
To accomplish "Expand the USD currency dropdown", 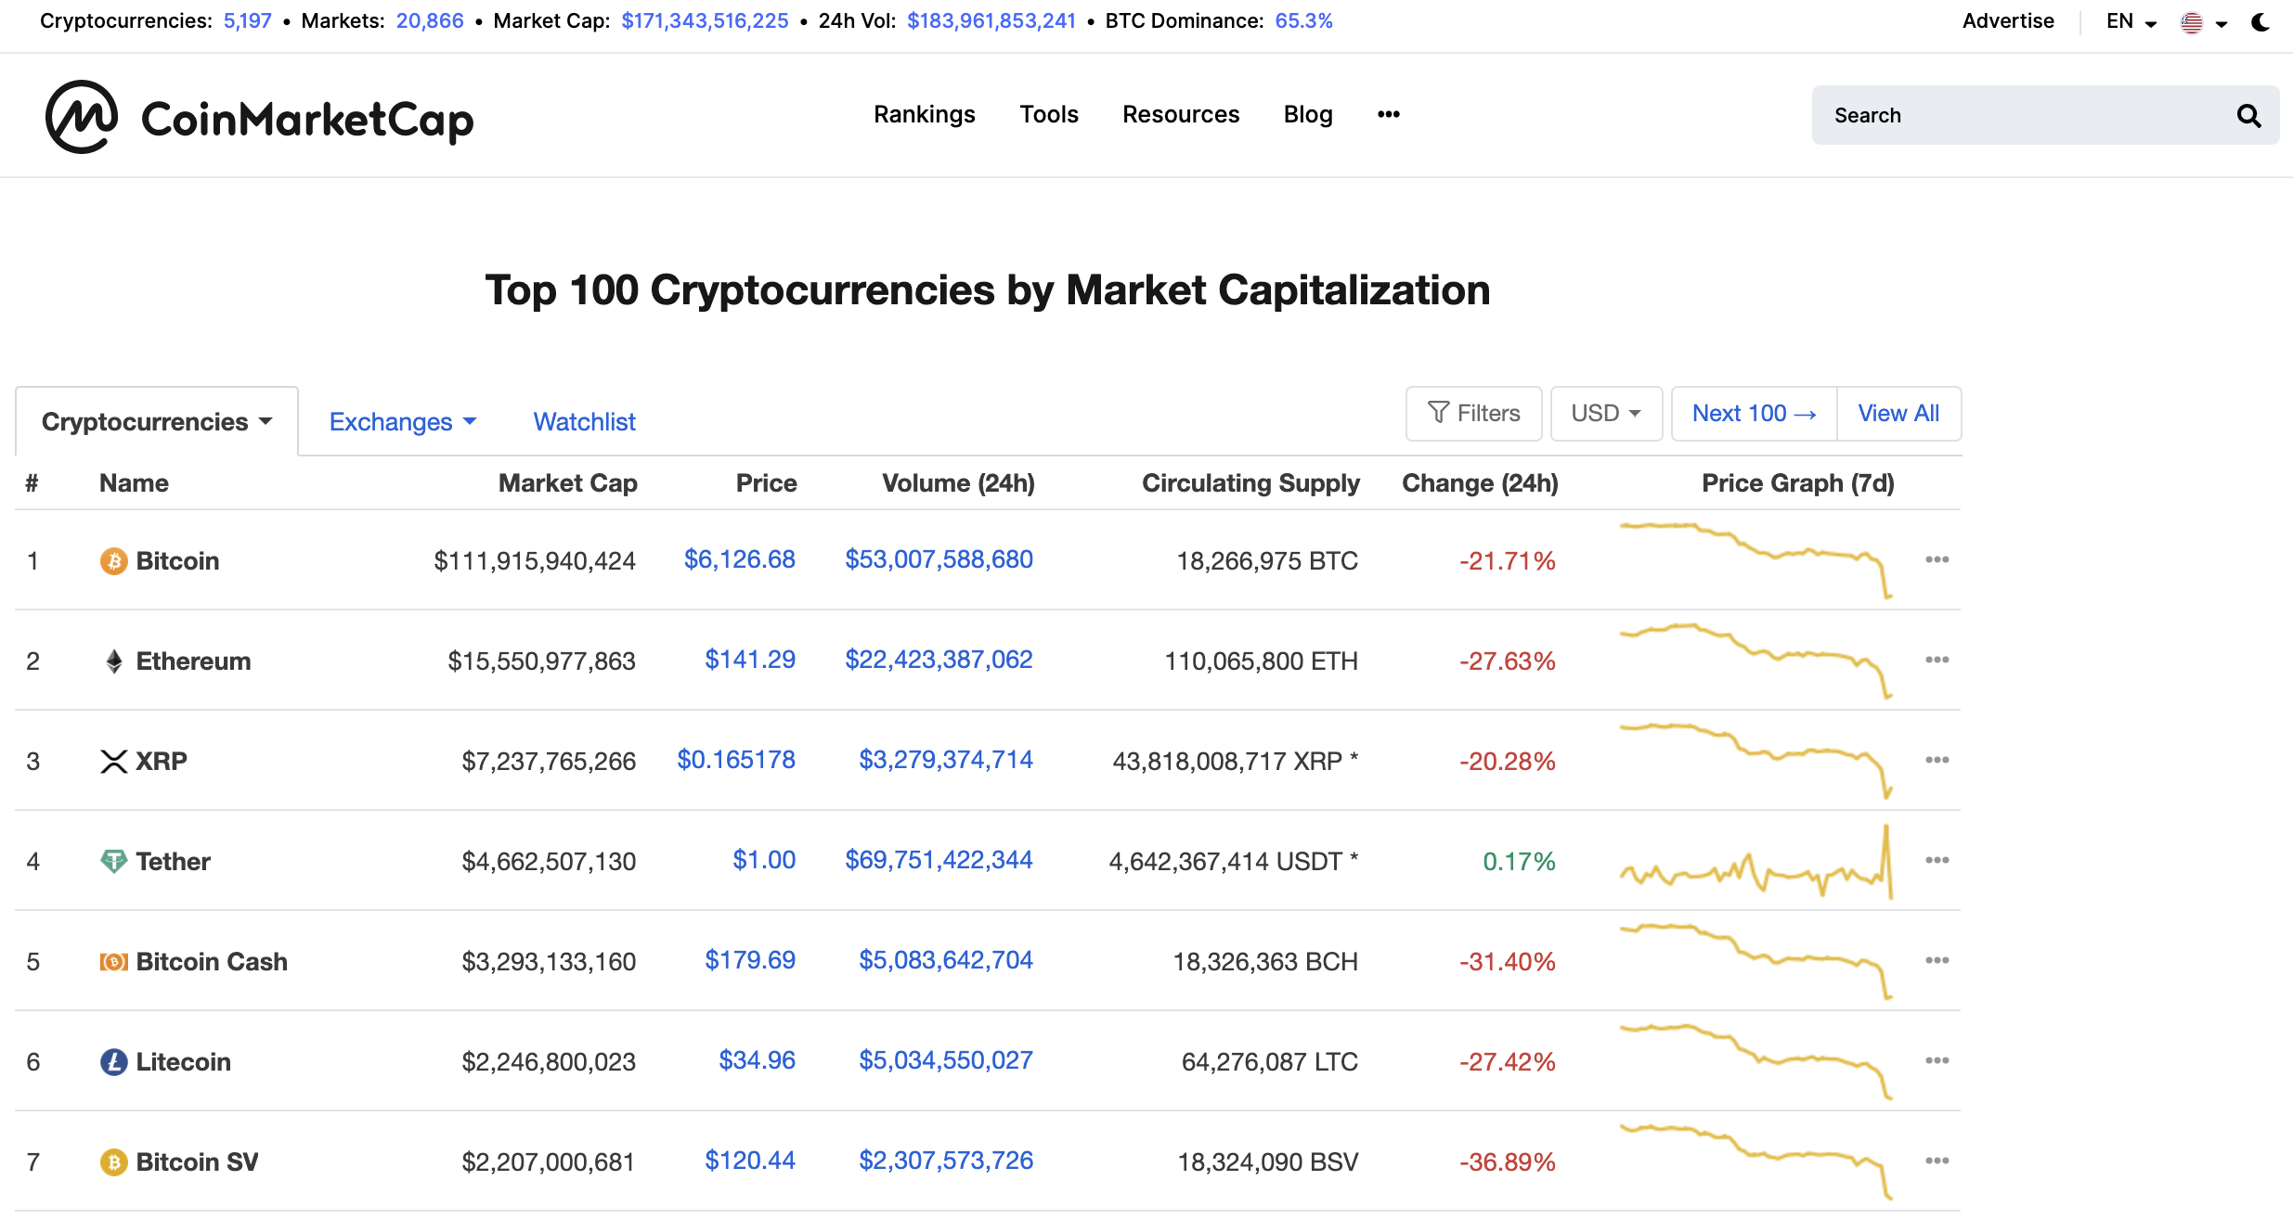I will click(x=1606, y=414).
